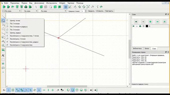170x95 pixels.
Task: Toggle the Free snap (crosshair) button
Action: pyautogui.click(x=9, y=90)
